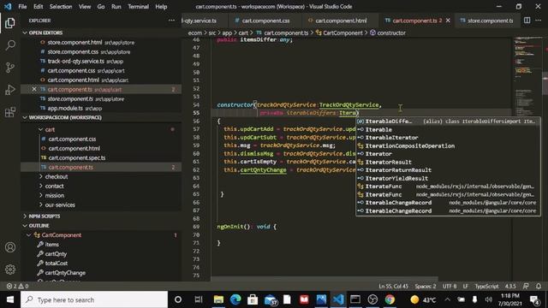Expand the mission folder
Image resolution: width=548 pixels, height=308 pixels.
click(54, 196)
